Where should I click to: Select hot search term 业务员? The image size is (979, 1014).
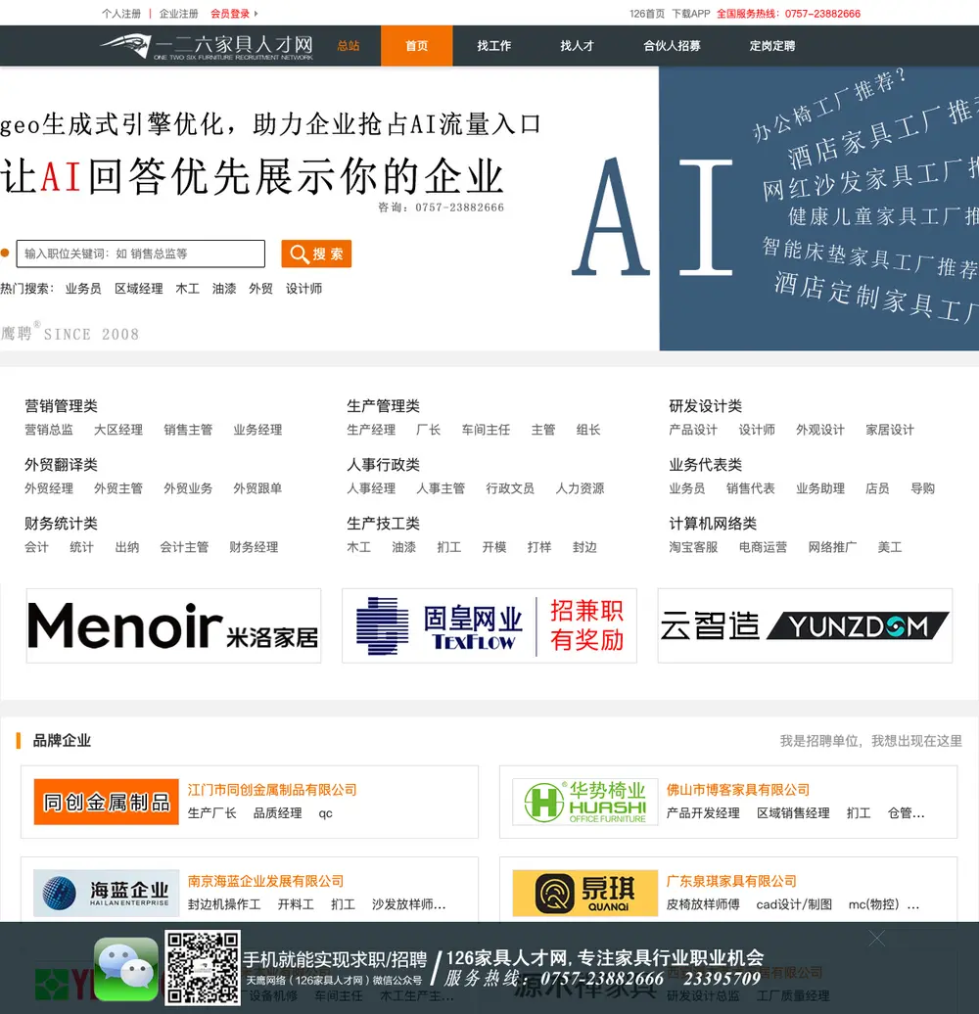click(x=83, y=289)
